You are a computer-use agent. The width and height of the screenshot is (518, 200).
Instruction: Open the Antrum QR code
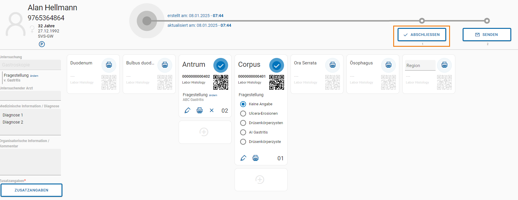click(221, 82)
